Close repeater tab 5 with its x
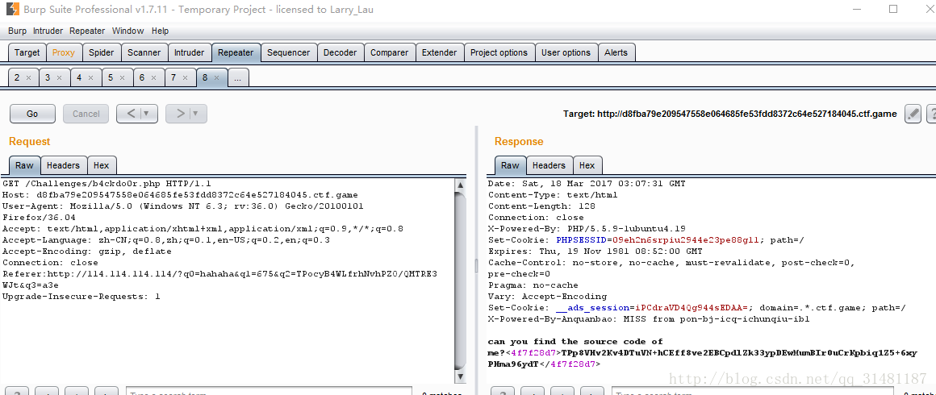936x395 pixels. pyautogui.click(x=123, y=78)
